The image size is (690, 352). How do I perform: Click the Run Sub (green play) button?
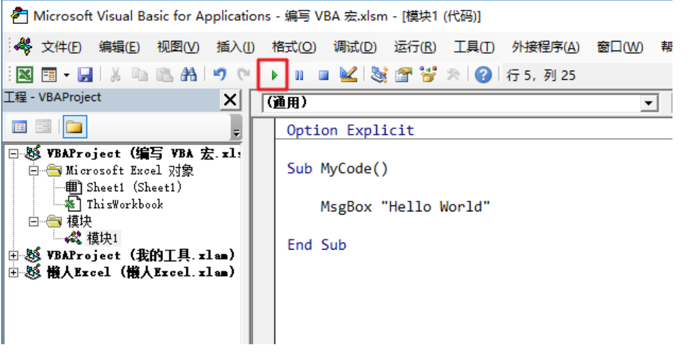(x=274, y=75)
